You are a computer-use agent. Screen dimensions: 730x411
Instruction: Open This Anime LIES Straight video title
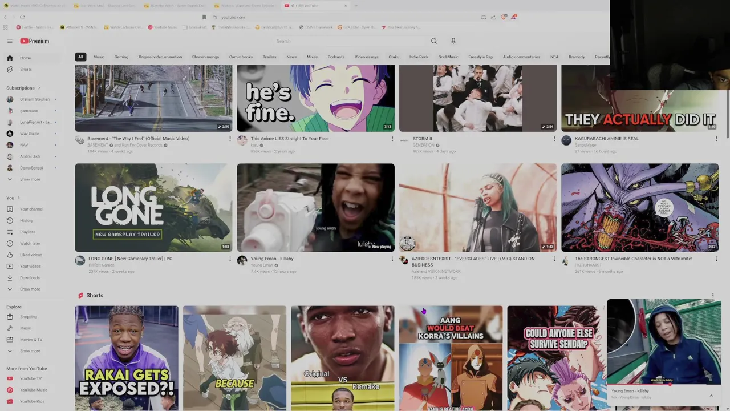pyautogui.click(x=290, y=139)
